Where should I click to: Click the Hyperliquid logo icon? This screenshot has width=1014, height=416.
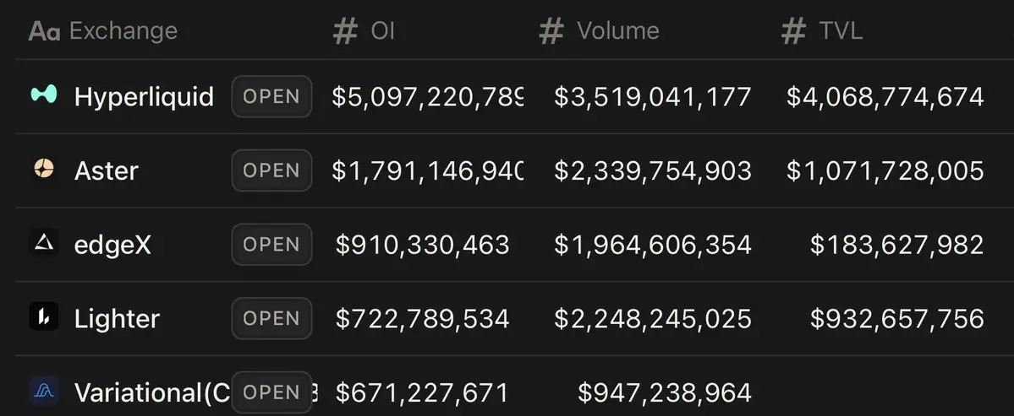click(43, 95)
